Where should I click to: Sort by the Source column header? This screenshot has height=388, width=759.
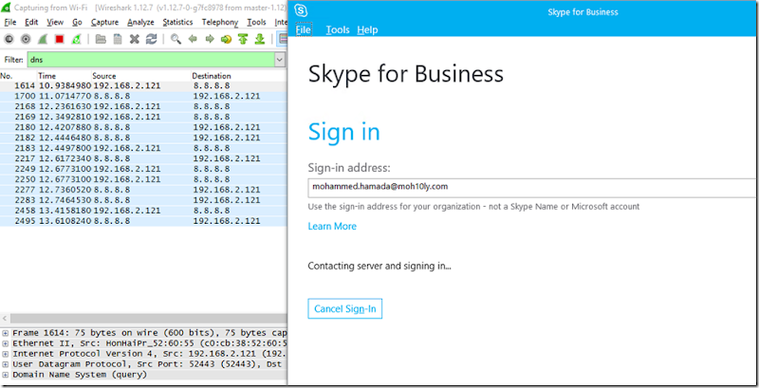[140, 76]
